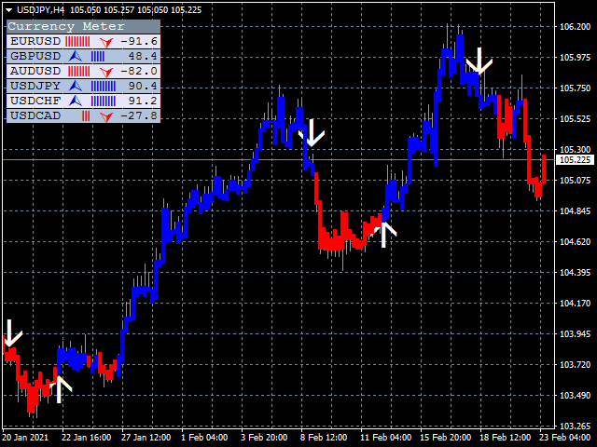Open the dropdown triangle beside USDJPY,H4

pos(8,8)
